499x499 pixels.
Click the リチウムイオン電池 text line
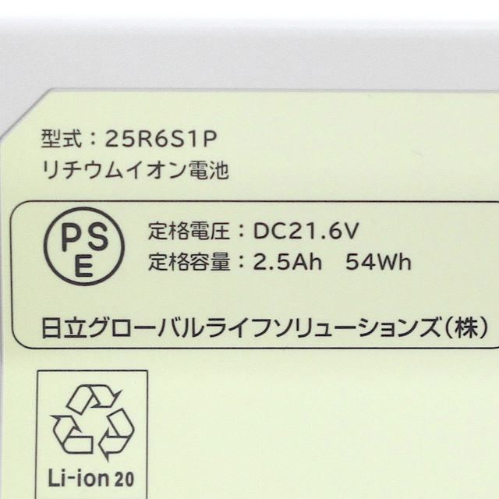tap(135, 171)
